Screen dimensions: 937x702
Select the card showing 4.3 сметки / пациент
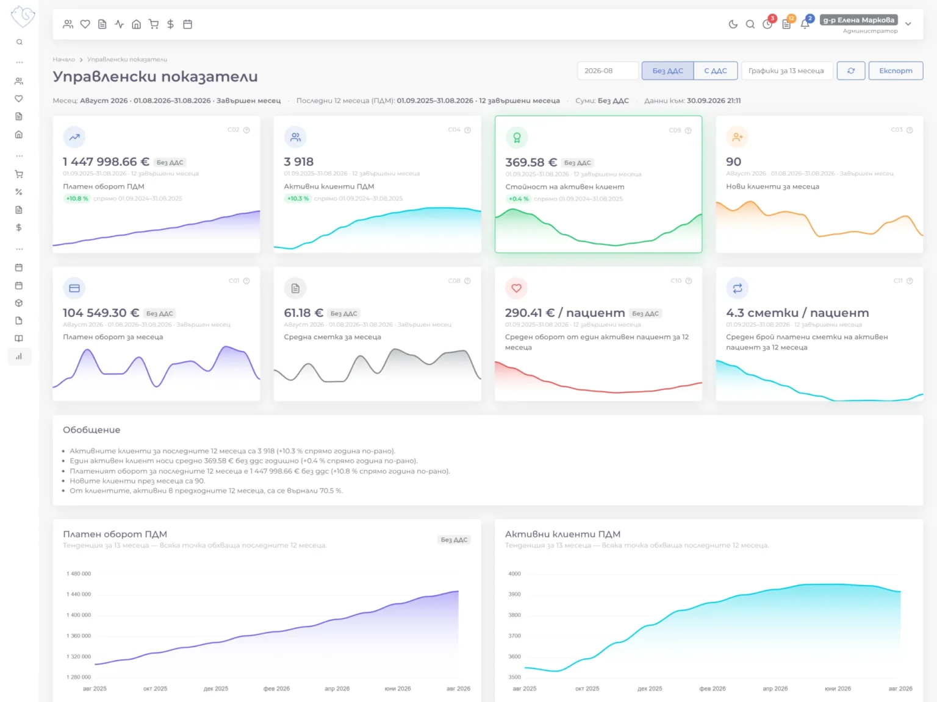point(819,334)
